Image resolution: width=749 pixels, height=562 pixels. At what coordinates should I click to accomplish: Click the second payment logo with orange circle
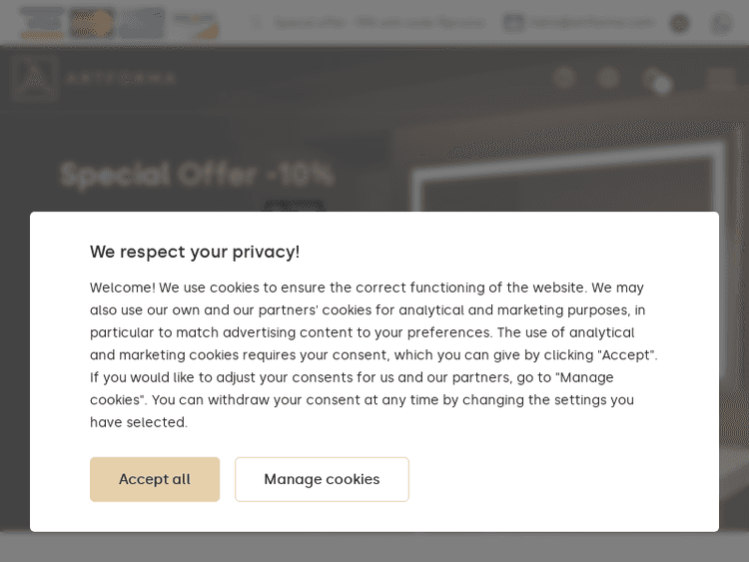click(92, 22)
